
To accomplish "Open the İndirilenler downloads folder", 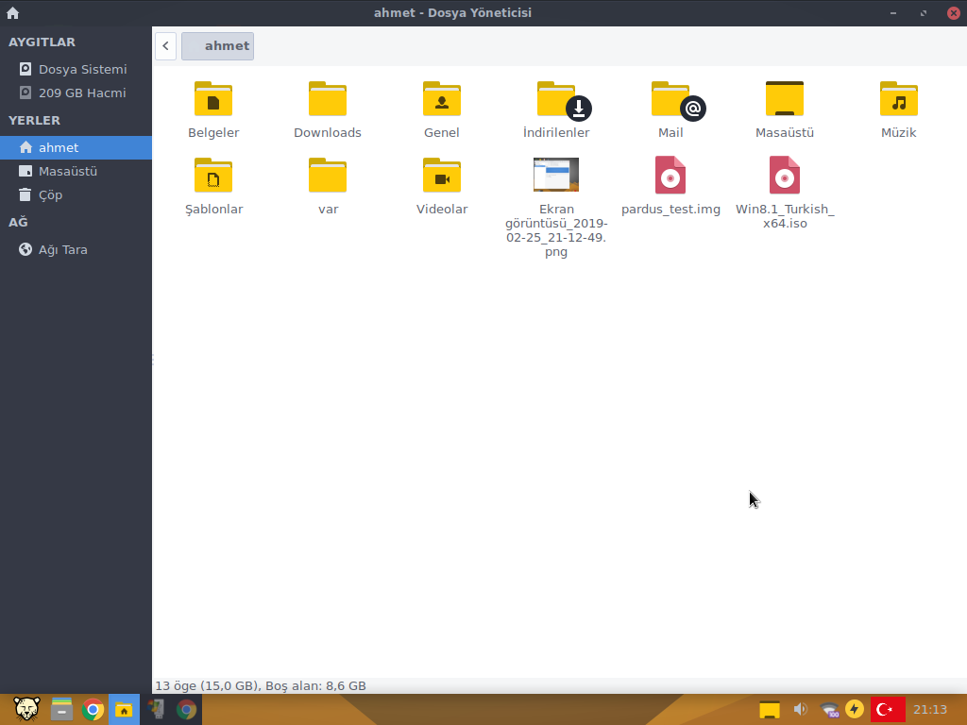I will point(556,99).
